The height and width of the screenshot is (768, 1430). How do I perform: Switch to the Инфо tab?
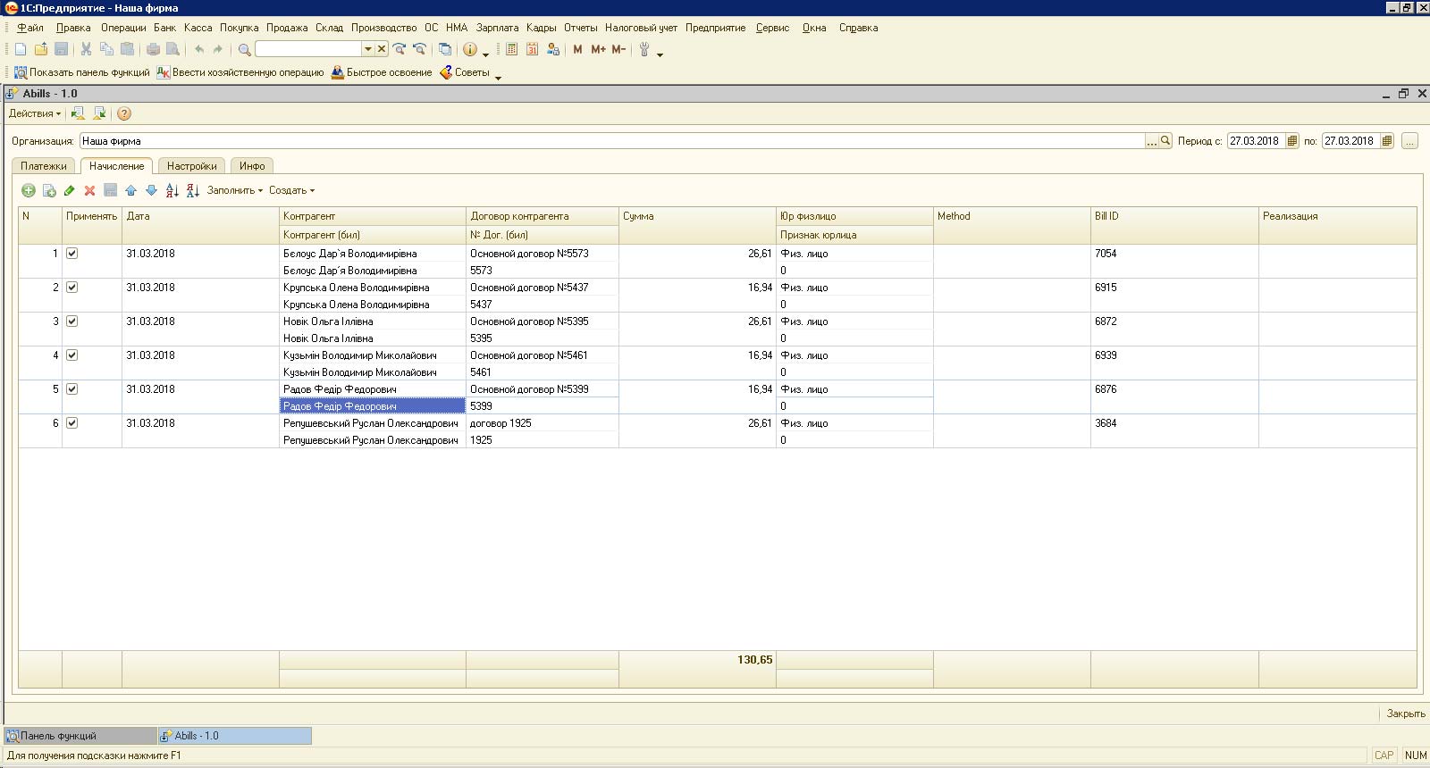pos(252,166)
